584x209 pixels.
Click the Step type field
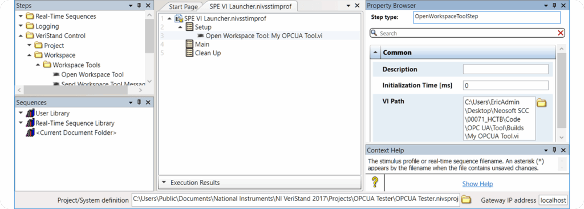pyautogui.click(x=487, y=17)
